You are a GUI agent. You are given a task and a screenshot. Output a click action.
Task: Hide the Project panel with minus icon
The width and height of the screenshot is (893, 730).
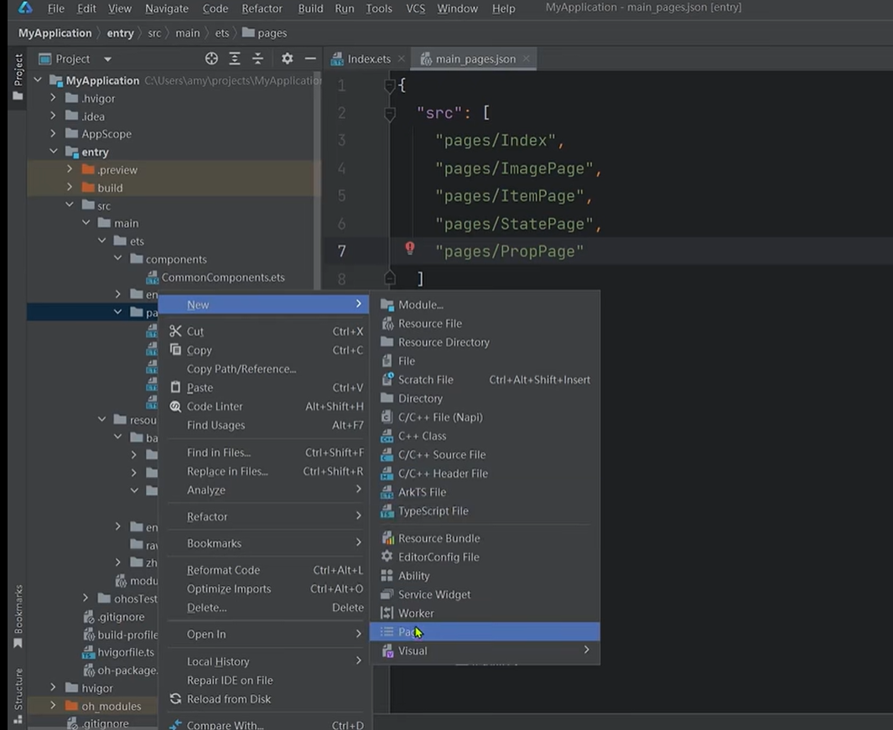pos(310,59)
